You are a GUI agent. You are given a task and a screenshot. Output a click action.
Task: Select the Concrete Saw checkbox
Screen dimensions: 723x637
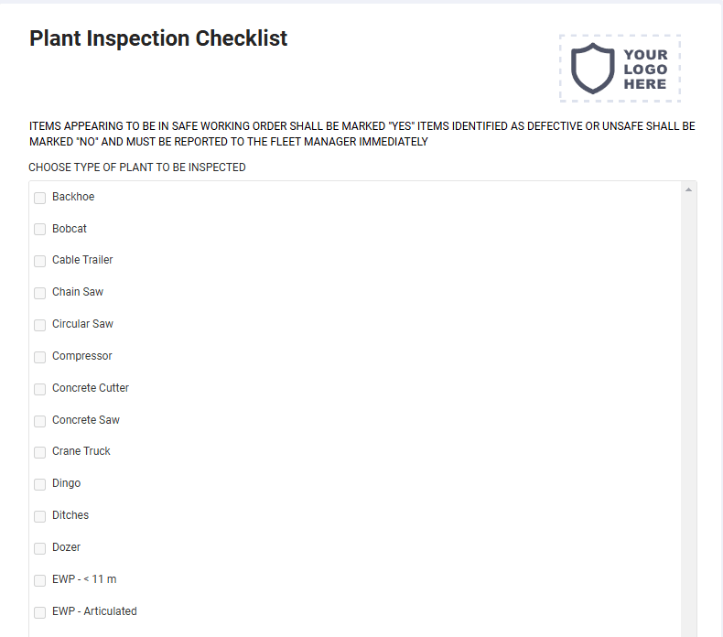coord(40,421)
